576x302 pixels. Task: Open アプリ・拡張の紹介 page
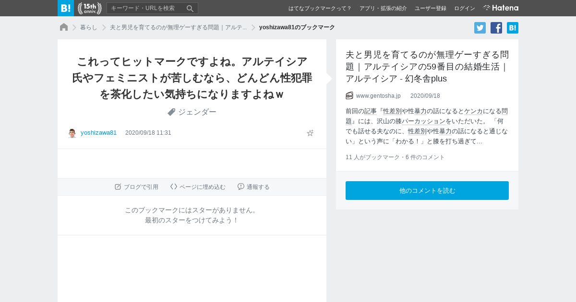[x=383, y=8]
